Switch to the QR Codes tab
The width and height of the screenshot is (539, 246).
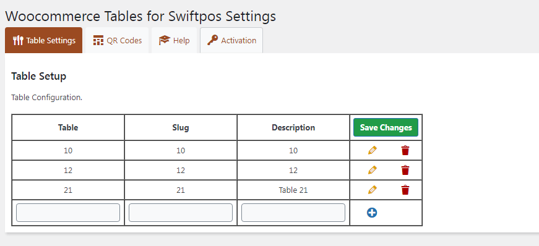(x=117, y=40)
